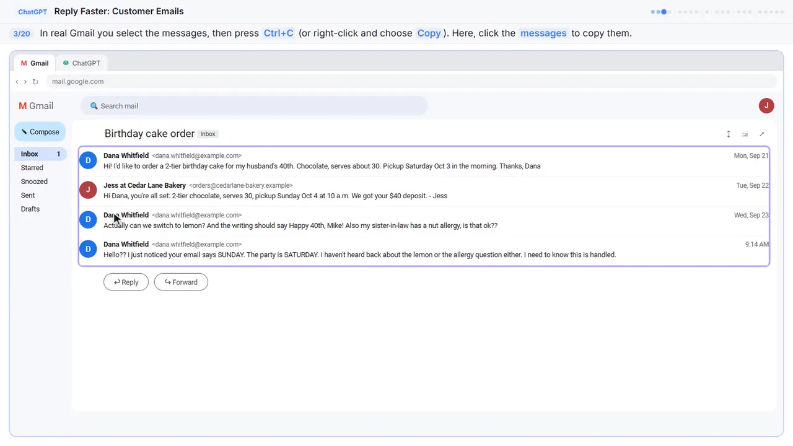Click the Search mail field
The width and height of the screenshot is (793, 446).
pyautogui.click(x=254, y=106)
